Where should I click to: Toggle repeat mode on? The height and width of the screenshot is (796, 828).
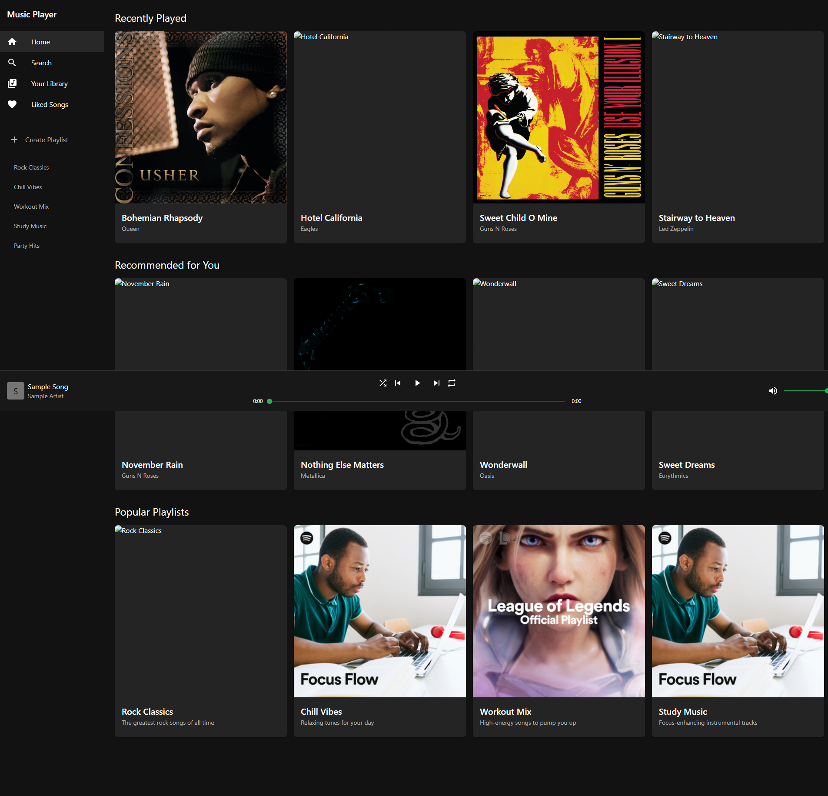452,383
